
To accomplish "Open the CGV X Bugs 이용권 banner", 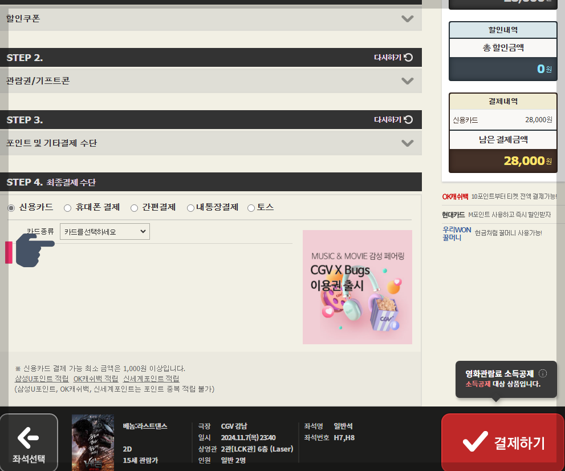I will 357,287.
